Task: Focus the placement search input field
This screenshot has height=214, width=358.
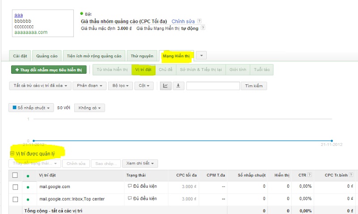Action: click(x=213, y=86)
